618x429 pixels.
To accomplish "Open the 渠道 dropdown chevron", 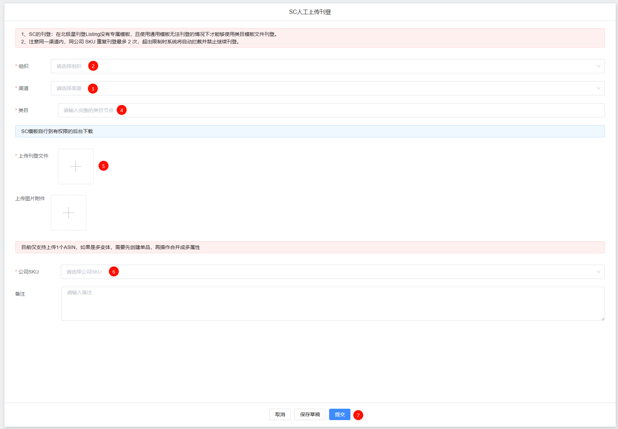I will click(x=598, y=88).
